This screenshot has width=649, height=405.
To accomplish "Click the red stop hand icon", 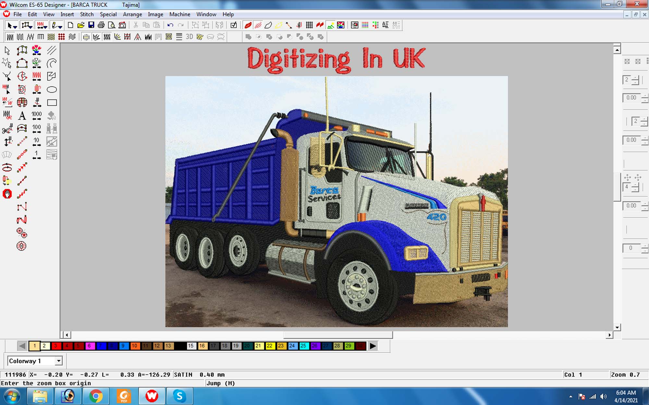I will coord(7,194).
